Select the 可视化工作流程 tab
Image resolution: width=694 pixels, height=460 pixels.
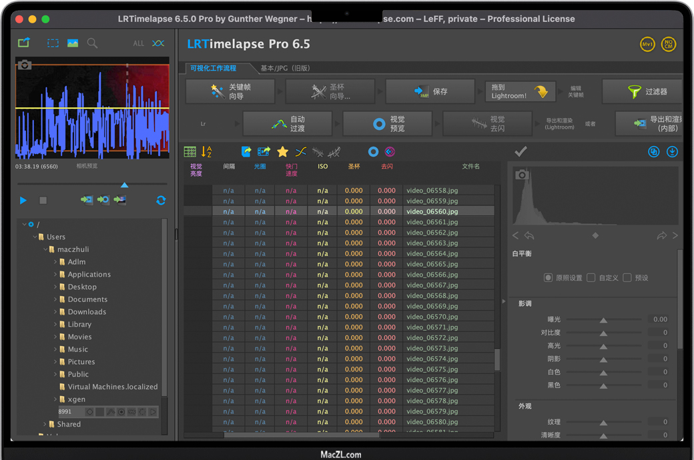(x=214, y=68)
